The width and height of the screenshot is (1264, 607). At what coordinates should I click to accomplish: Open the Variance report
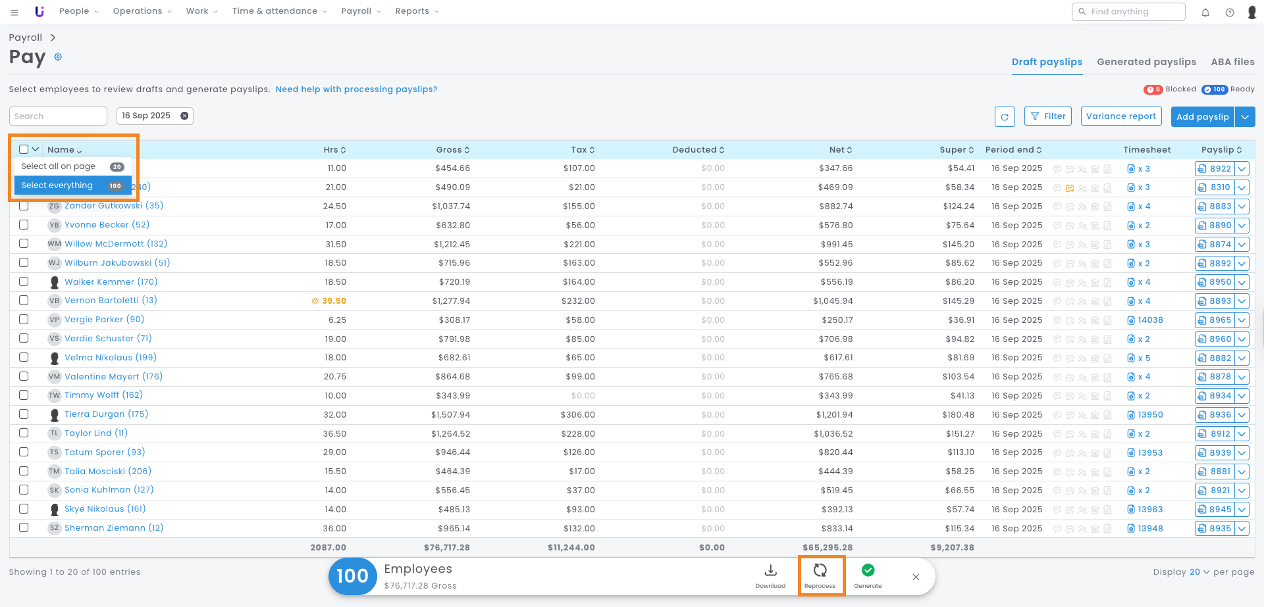tap(1120, 116)
